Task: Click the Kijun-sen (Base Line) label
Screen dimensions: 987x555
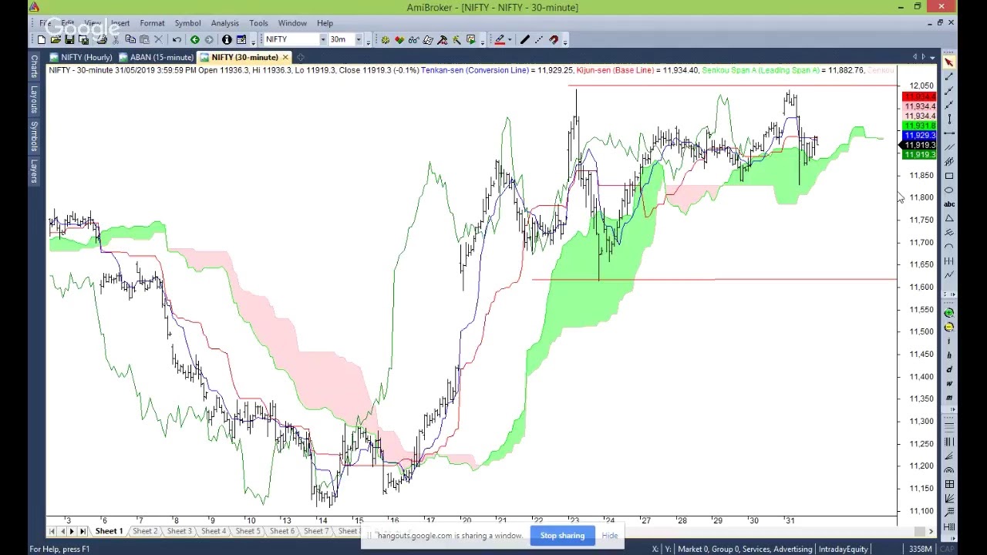Action: [615, 70]
